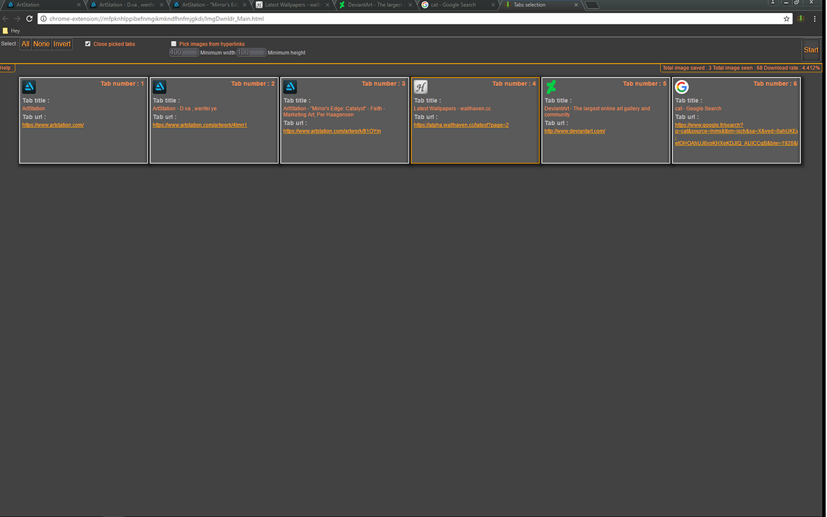Open a new browser tab
Image resolution: width=827 pixels, height=517 pixels.
(x=592, y=5)
